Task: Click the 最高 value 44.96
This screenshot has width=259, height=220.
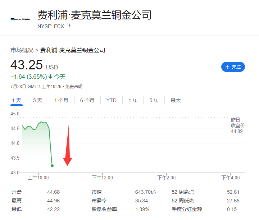Action: tap(53, 201)
